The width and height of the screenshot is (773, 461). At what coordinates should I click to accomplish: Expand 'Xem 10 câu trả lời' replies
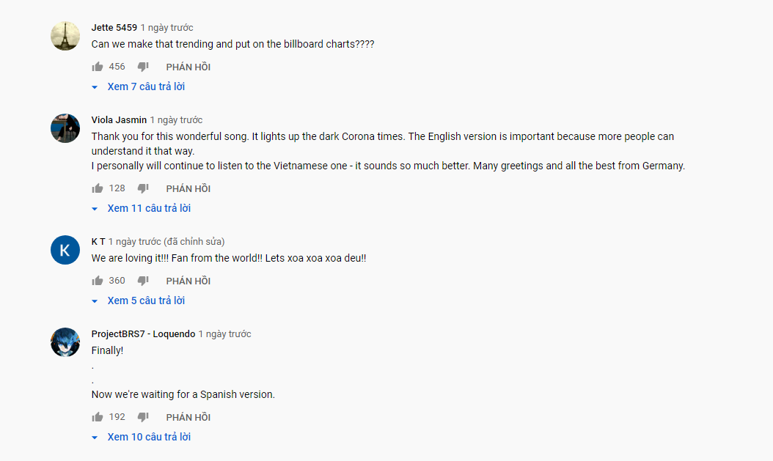click(142, 437)
